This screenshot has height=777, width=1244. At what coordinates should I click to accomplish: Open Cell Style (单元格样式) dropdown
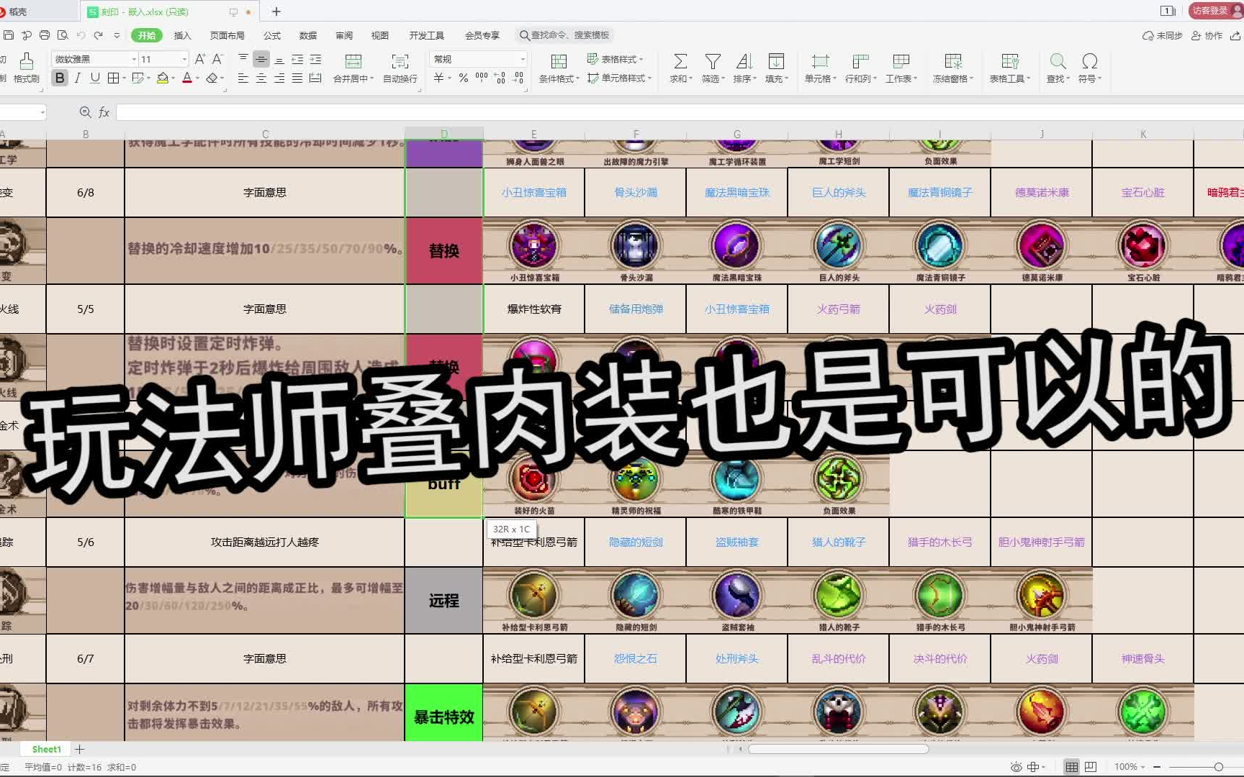[619, 78]
